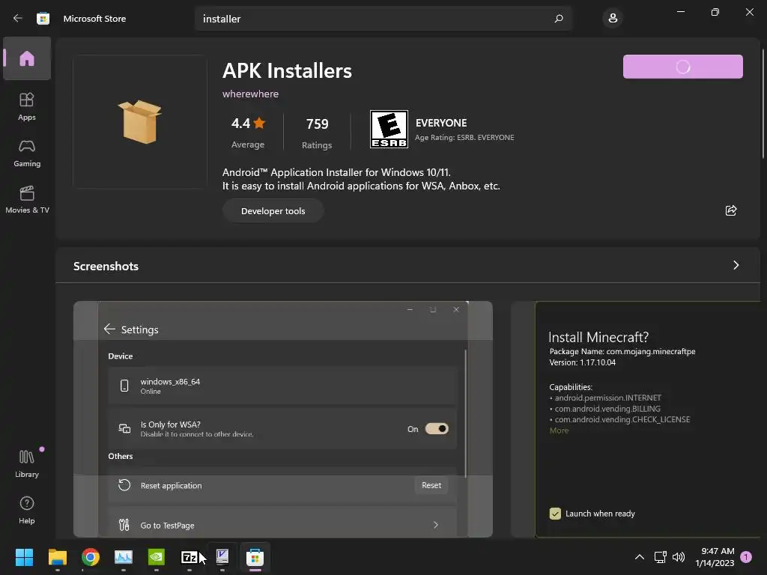Click the Is Only for WSA device icon

tap(124, 428)
